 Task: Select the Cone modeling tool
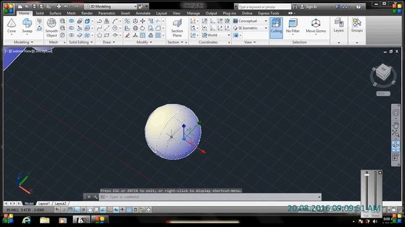click(11, 26)
